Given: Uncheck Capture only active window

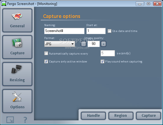Looking at the screenshot, I should 46,62.
